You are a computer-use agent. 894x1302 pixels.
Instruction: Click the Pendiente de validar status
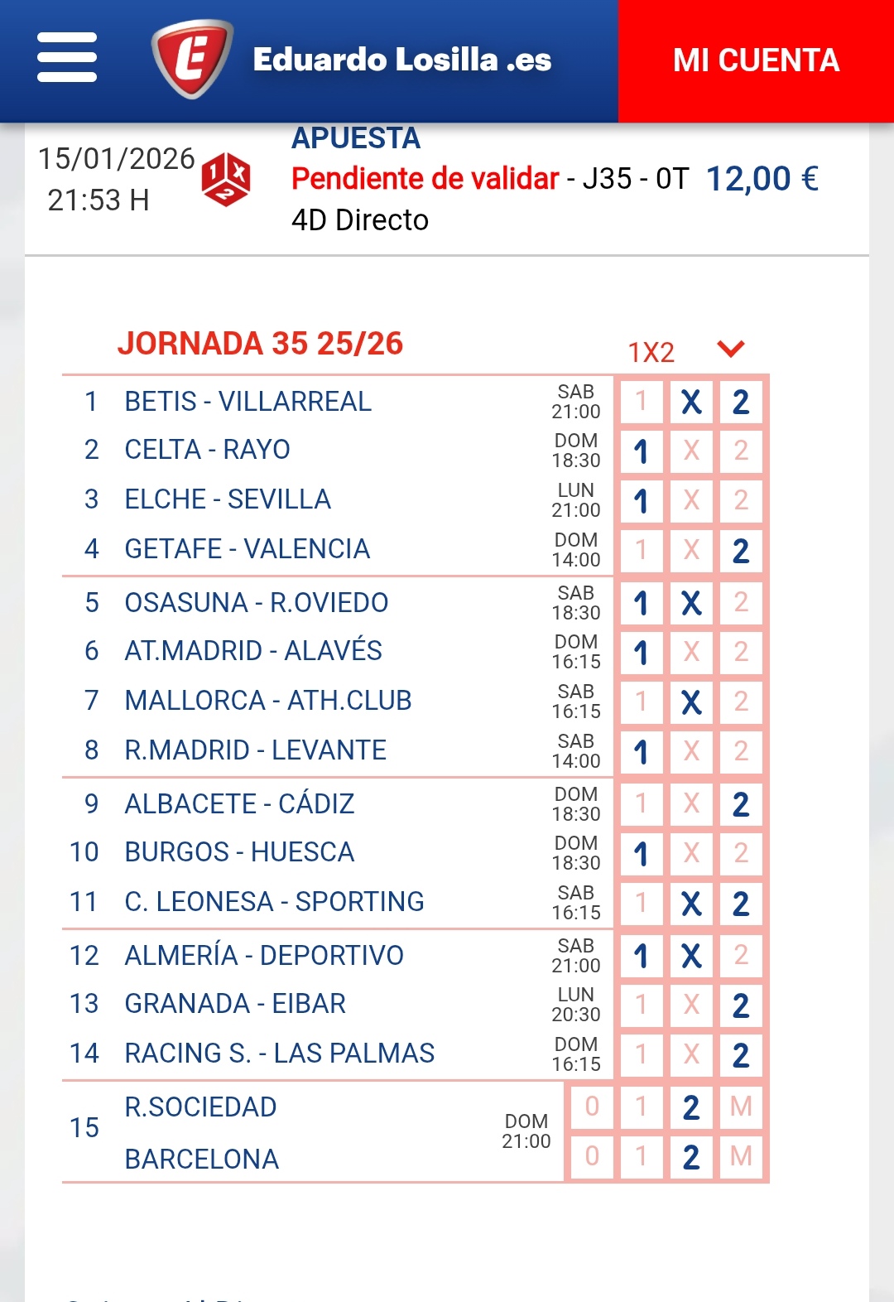click(425, 178)
